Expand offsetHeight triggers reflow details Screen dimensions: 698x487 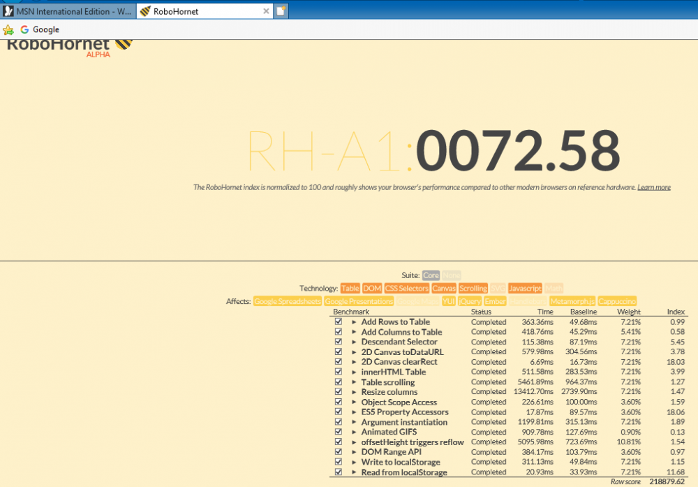click(x=354, y=442)
